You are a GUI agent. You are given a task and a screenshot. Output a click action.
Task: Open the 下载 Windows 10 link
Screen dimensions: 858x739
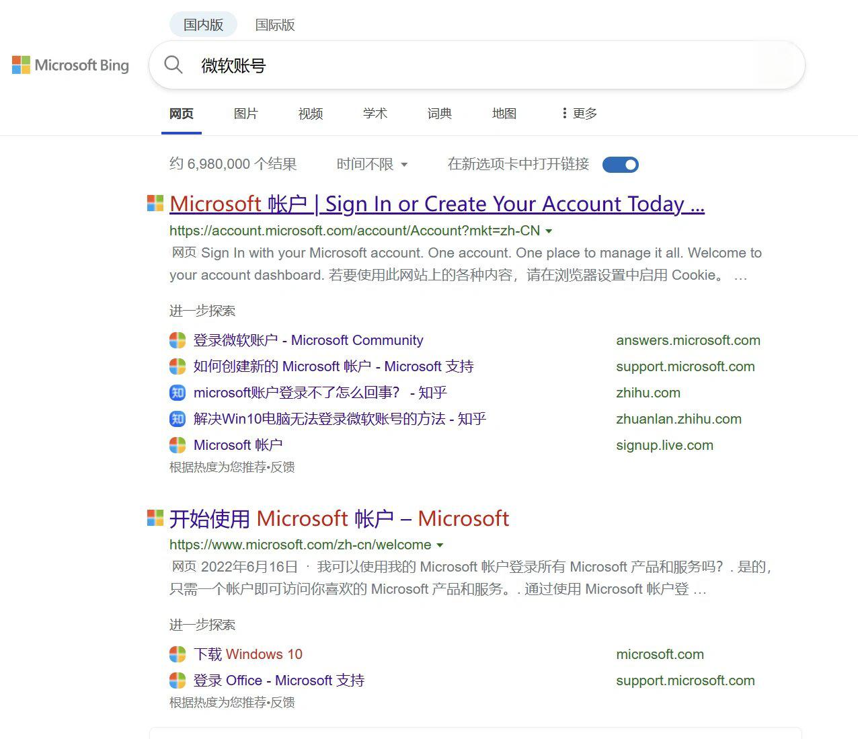[x=248, y=654]
